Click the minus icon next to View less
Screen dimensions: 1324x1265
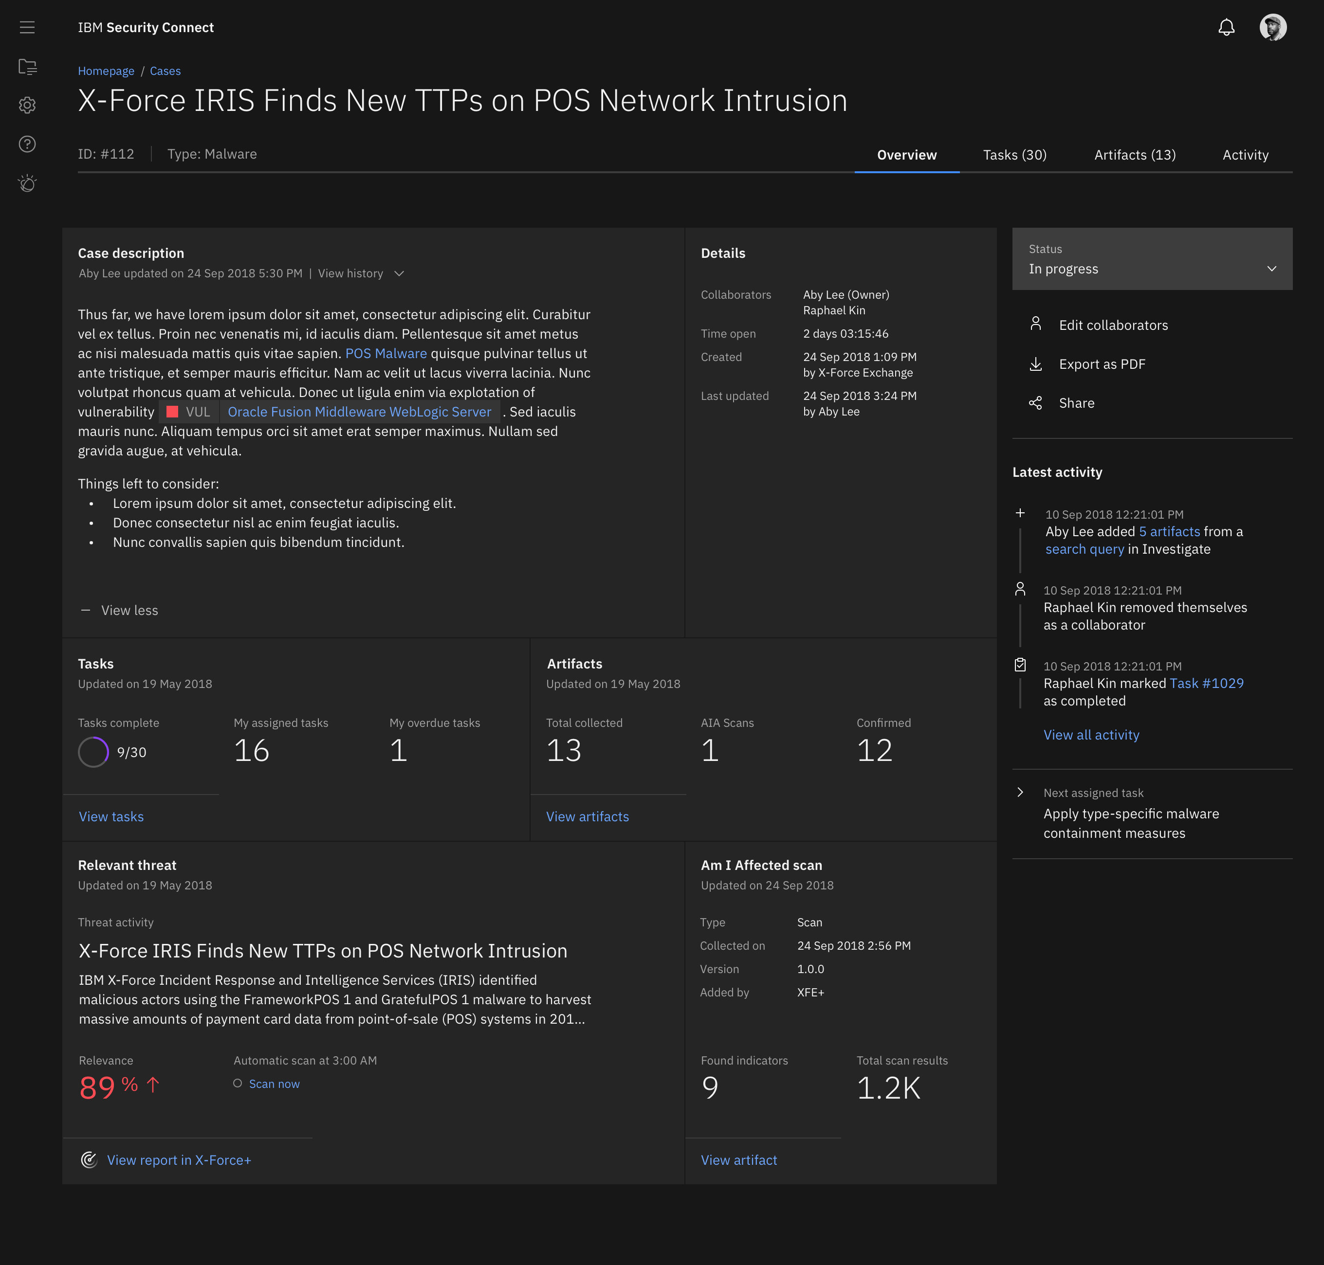[x=86, y=610]
